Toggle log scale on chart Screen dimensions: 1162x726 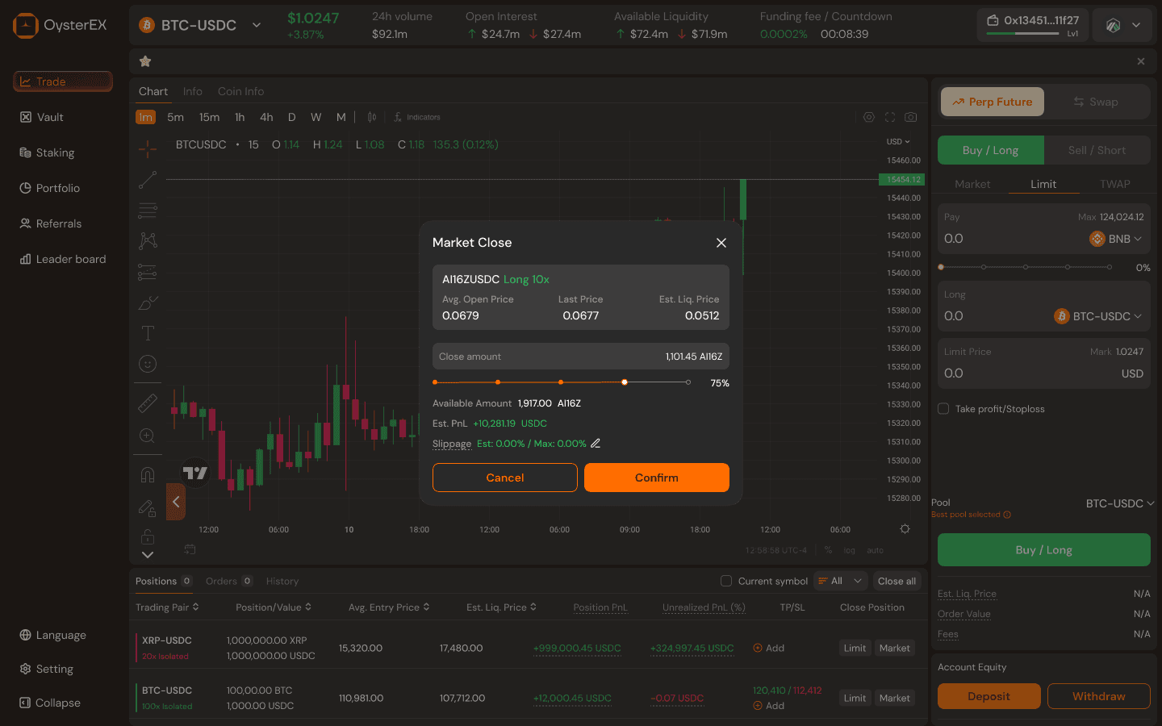[850, 550]
